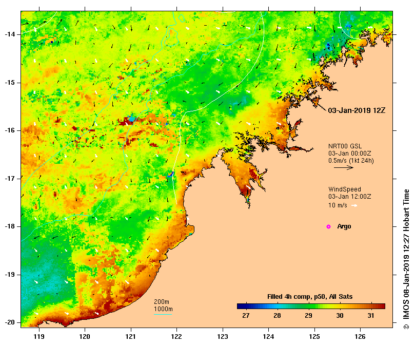Click the longitude axis label '121'
This screenshot has width=415, height=345.
click(x=131, y=337)
